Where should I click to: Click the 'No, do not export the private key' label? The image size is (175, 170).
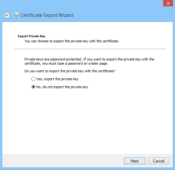[62, 87]
